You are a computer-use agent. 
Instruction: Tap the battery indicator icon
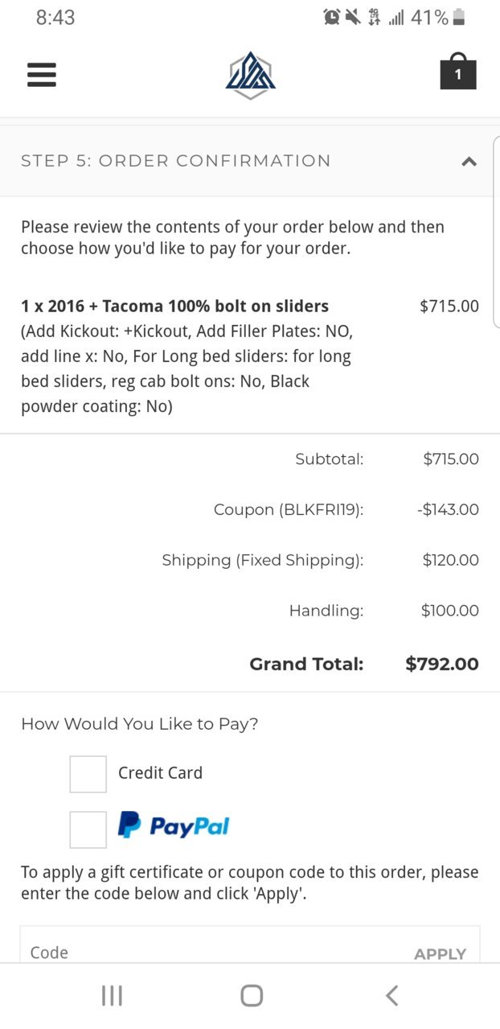(459, 17)
